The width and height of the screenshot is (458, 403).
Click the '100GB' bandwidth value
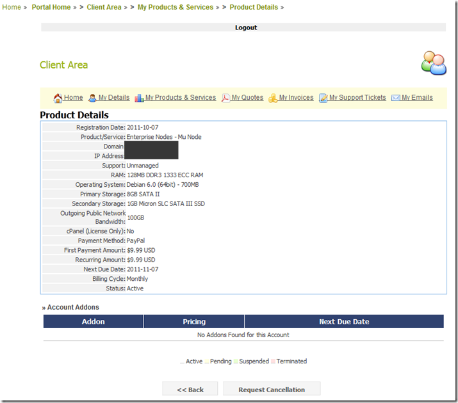136,217
